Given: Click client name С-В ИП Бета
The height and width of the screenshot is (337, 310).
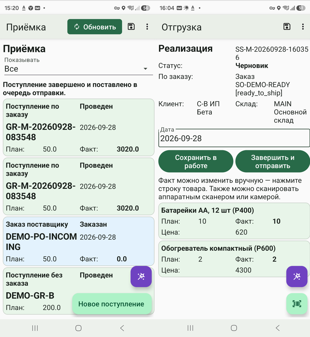Looking at the screenshot, I should [x=208, y=108].
